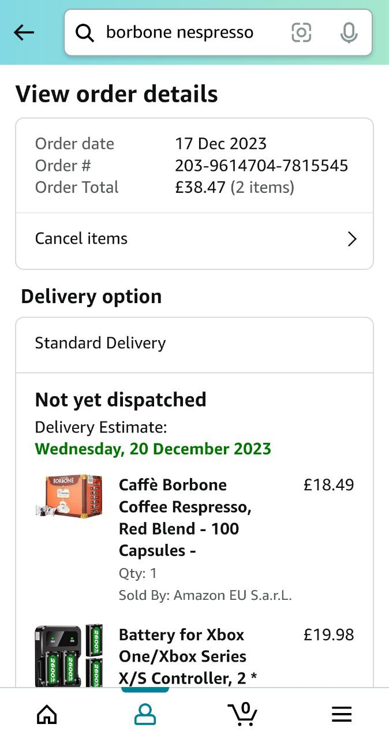Tap the back arrow icon
This screenshot has height=739, width=389.
click(x=24, y=33)
